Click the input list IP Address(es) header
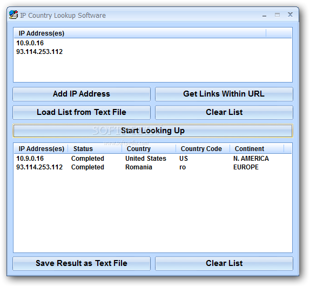The image size is (310, 287). pyautogui.click(x=140, y=33)
